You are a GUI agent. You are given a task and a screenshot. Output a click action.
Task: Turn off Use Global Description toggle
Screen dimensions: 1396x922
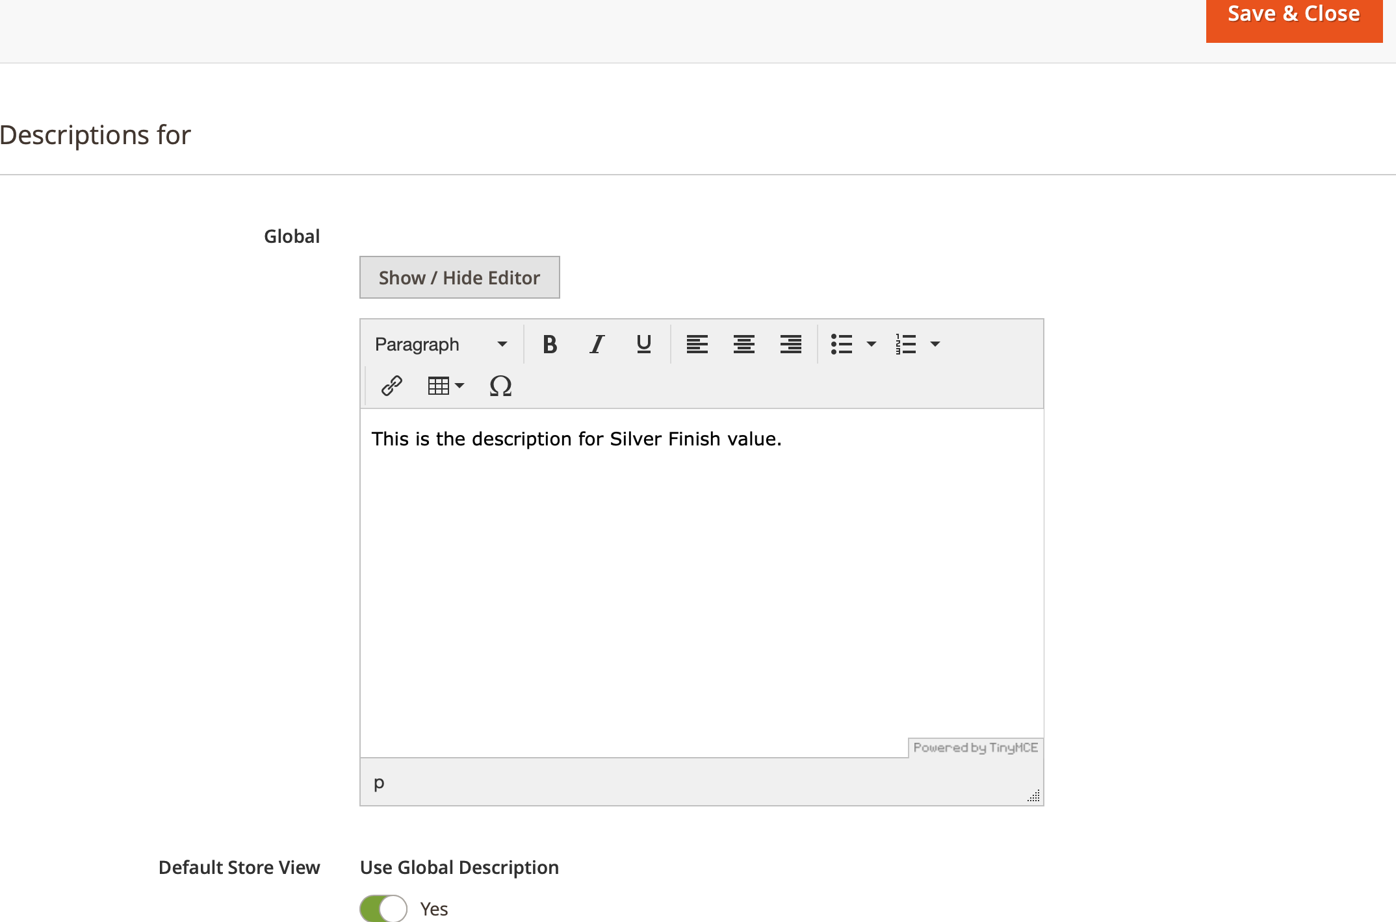383,908
